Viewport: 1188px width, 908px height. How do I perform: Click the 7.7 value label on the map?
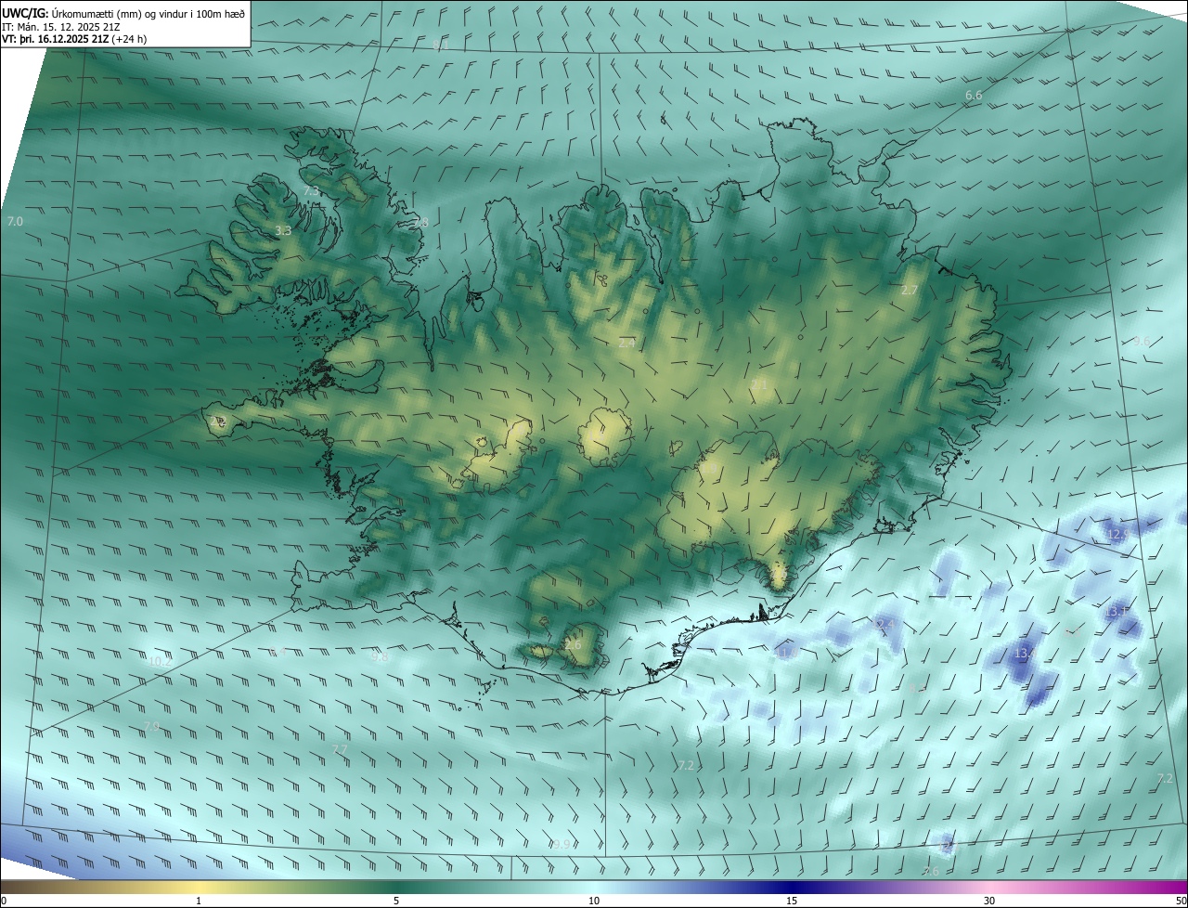(x=340, y=749)
